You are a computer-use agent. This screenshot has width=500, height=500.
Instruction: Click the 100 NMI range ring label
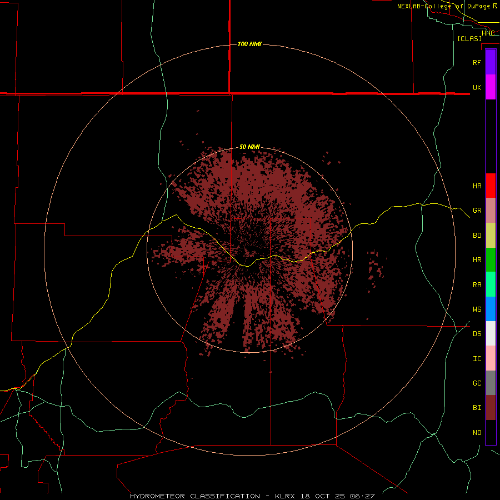(249, 44)
